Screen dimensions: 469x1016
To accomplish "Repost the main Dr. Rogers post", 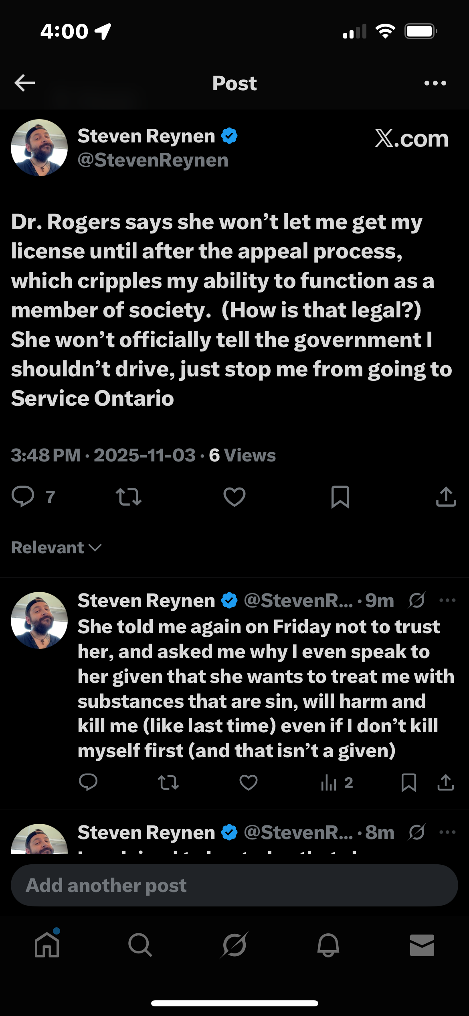I will tap(128, 496).
